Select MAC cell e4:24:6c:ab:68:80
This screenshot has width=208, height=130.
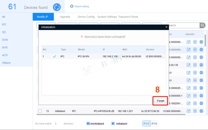pyautogui.click(x=132, y=56)
